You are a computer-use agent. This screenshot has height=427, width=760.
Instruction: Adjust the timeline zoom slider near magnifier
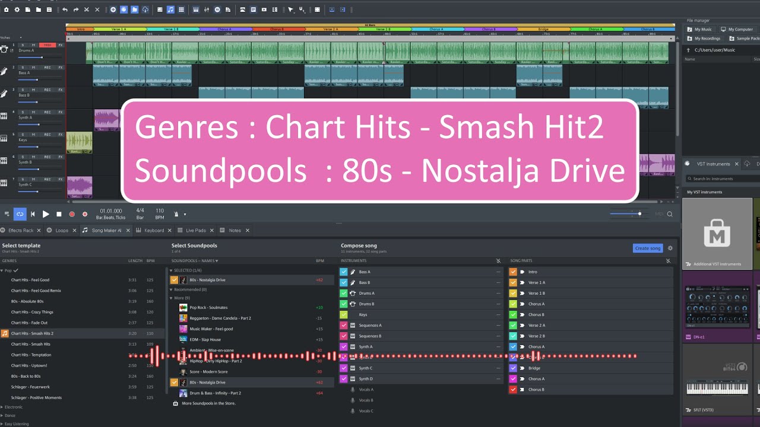(629, 214)
